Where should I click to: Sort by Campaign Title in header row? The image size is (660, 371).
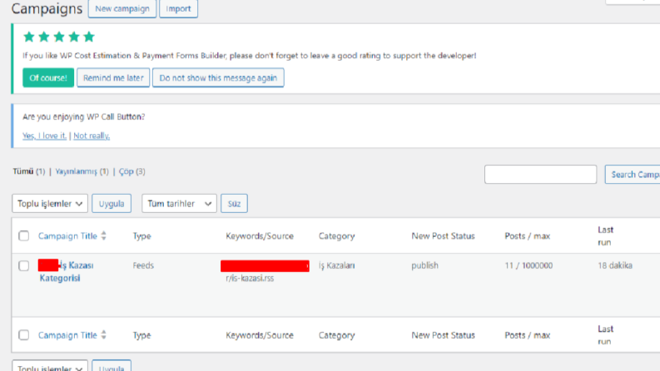pyautogui.click(x=67, y=236)
